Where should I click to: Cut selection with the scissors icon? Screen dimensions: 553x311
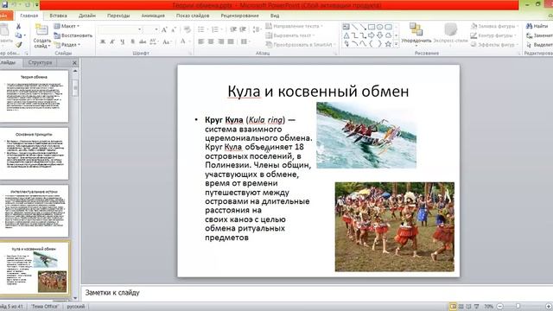(x=18, y=27)
